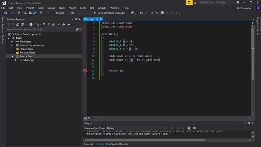
Task: Start Local Windows Debugger play button
Action: (95, 13)
